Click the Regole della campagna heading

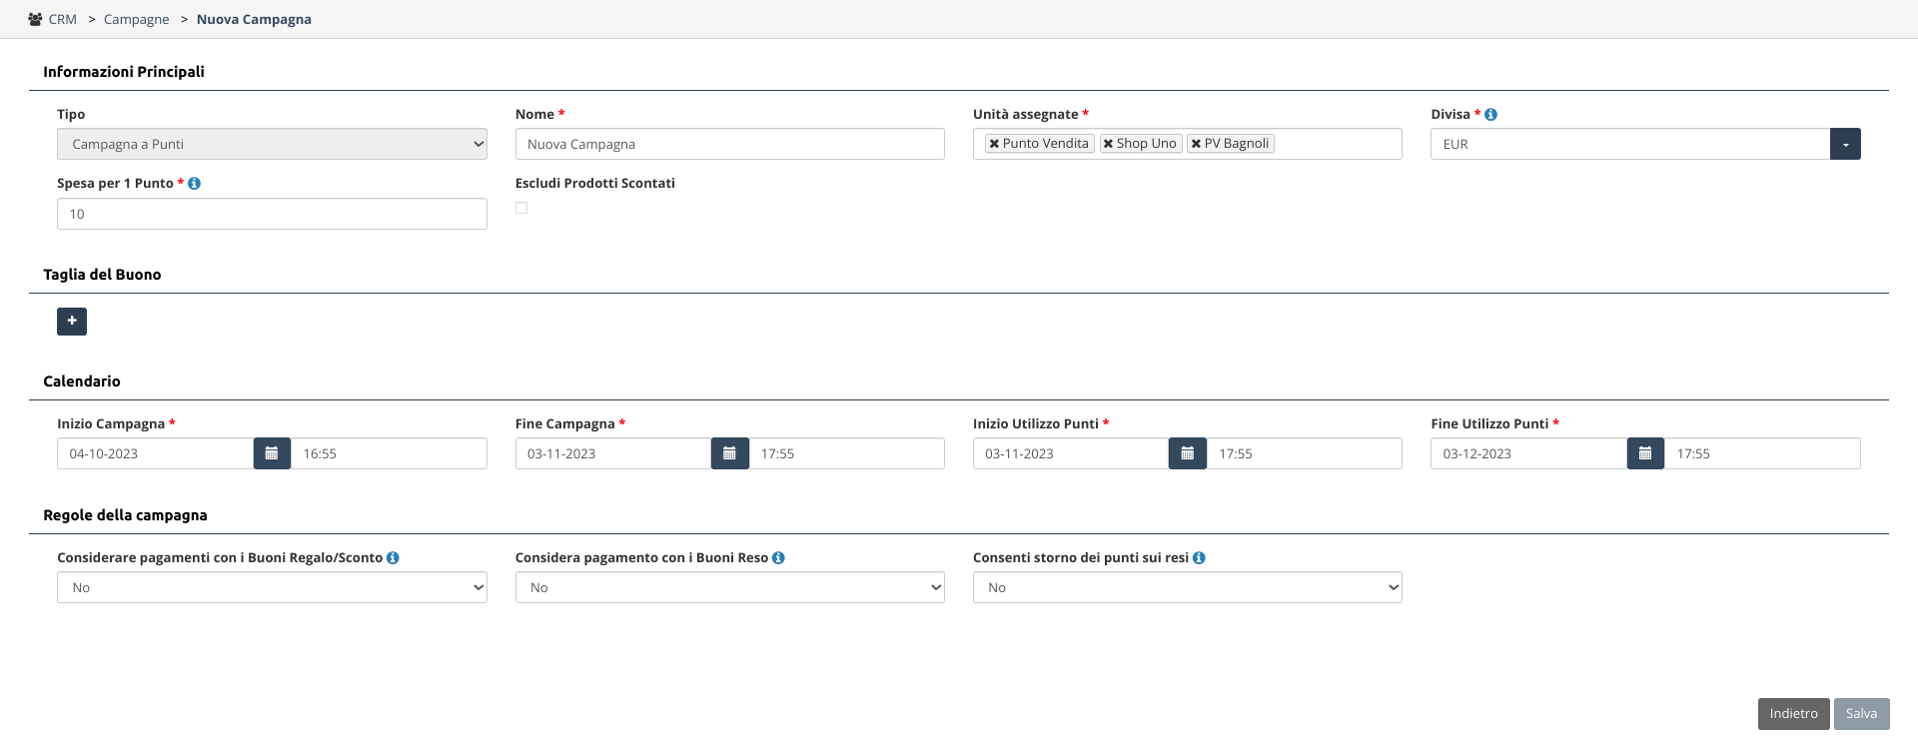[125, 515]
